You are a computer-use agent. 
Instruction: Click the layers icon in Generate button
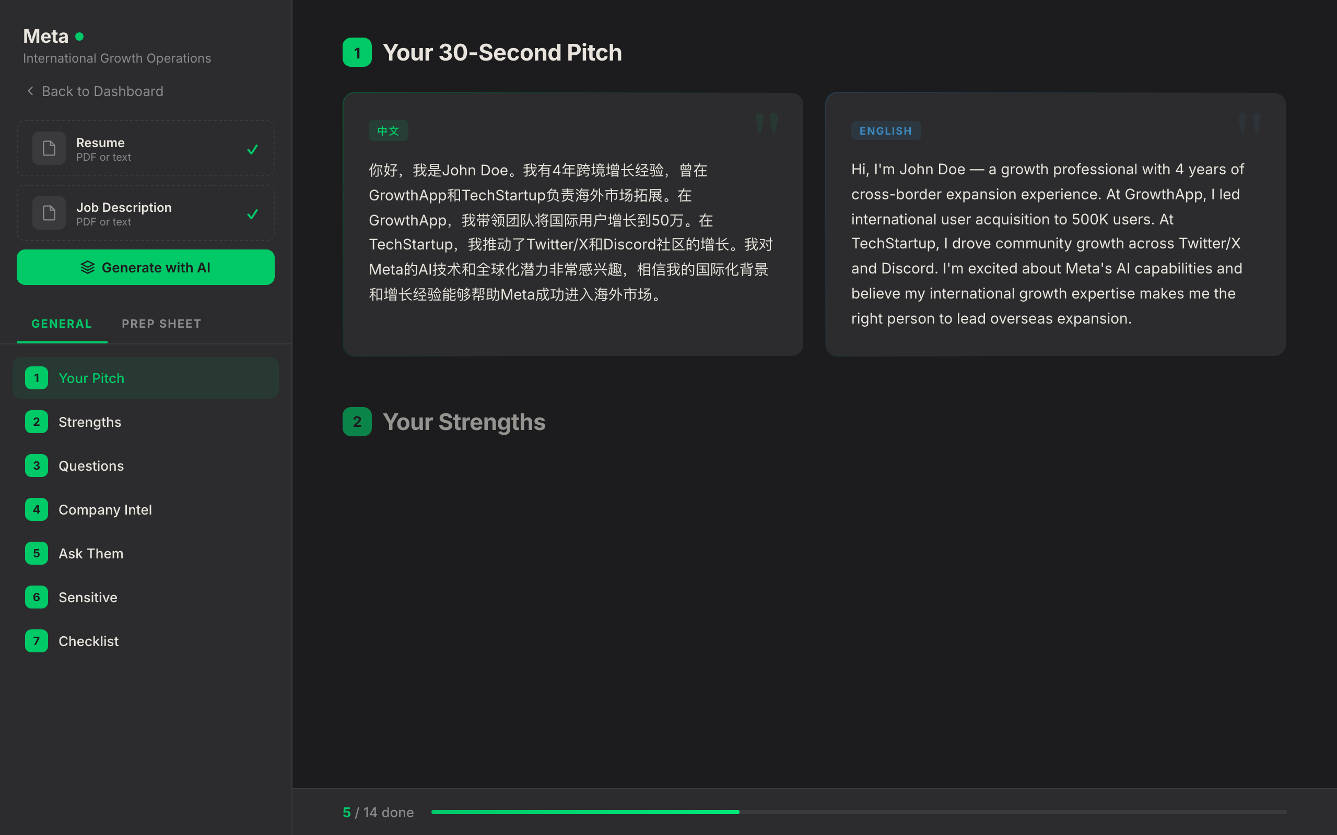click(88, 267)
